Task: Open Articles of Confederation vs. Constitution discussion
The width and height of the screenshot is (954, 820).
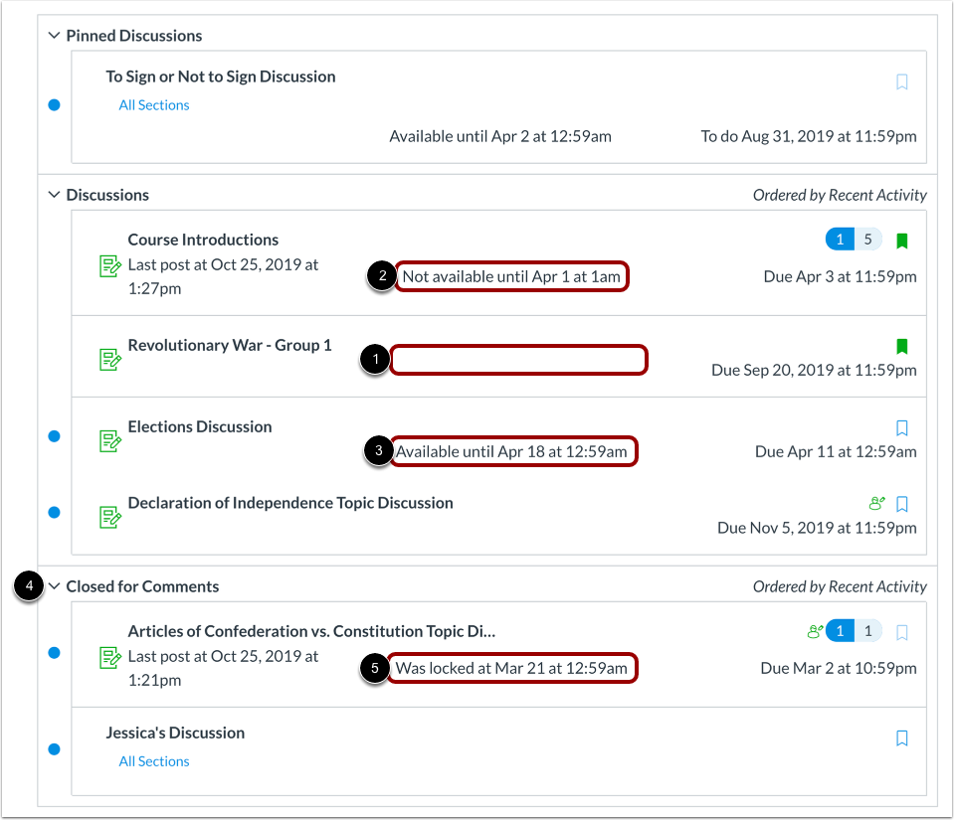Action: [x=311, y=631]
